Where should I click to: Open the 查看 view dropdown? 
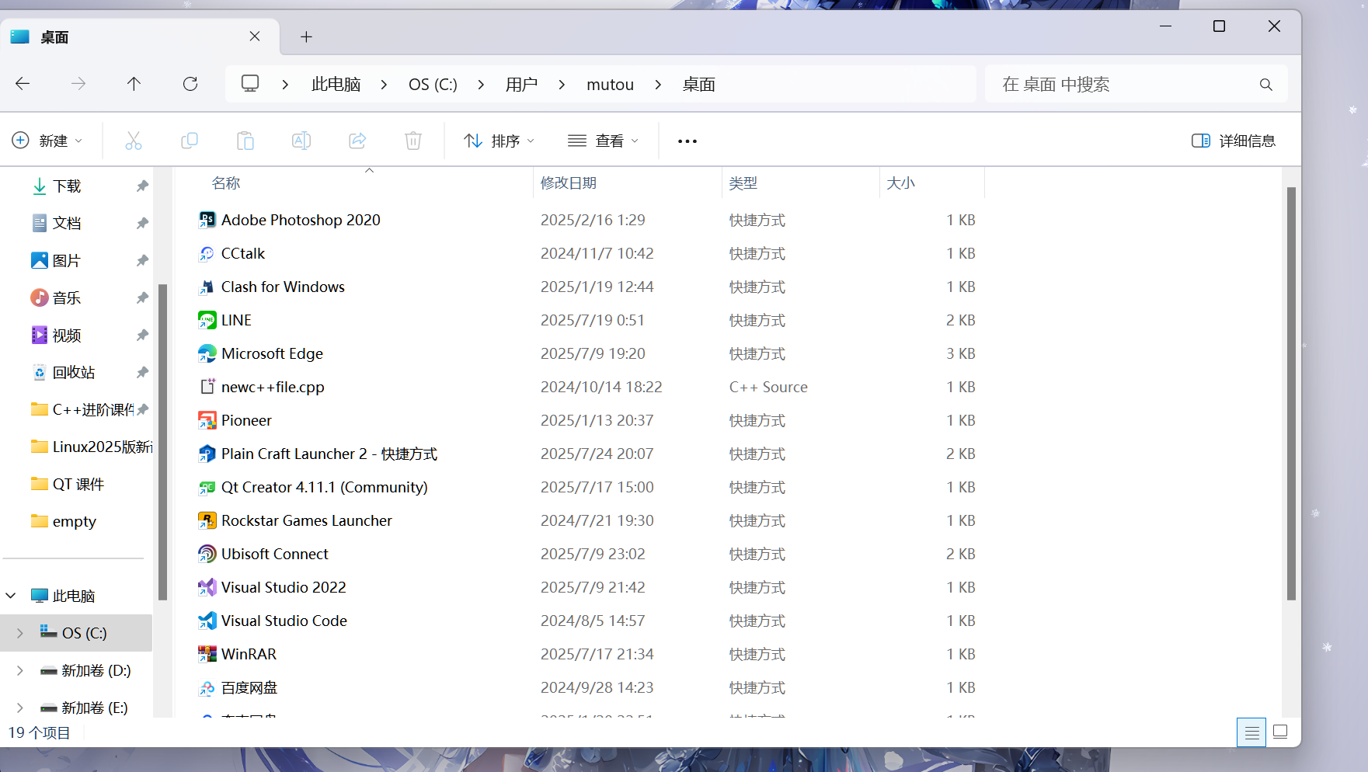coord(604,141)
